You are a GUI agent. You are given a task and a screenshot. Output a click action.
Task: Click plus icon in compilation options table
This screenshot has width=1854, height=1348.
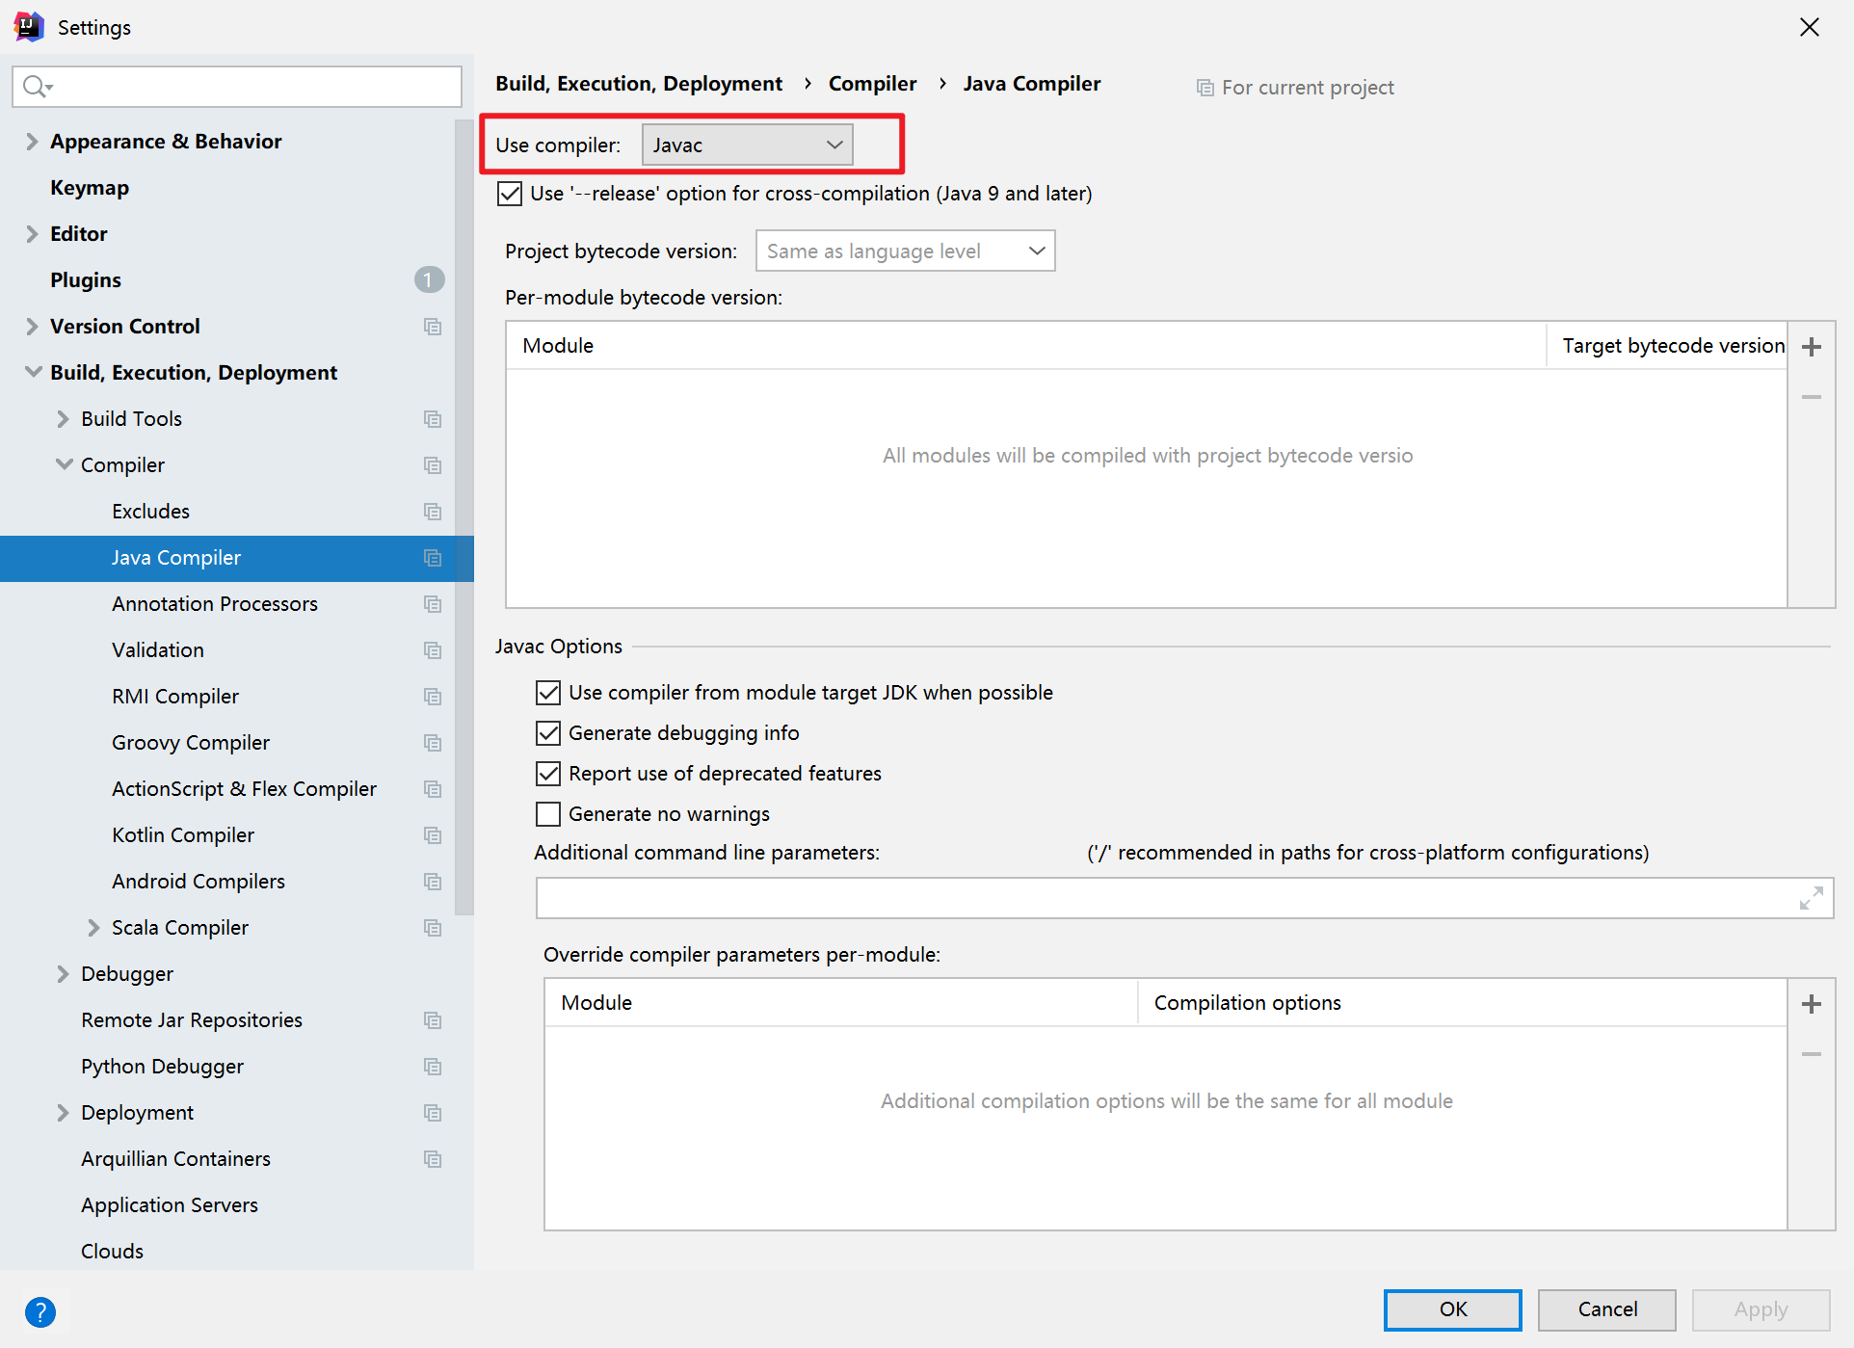1811,1004
